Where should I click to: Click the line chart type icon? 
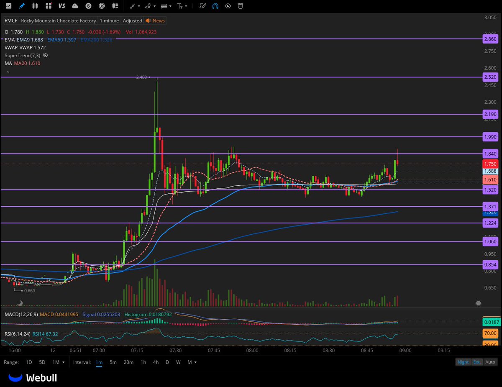pyautogui.click(x=8, y=6)
